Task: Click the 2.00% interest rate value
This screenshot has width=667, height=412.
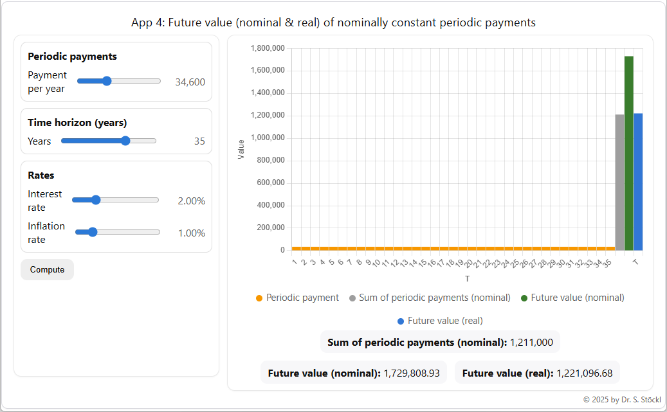Action: tap(192, 200)
